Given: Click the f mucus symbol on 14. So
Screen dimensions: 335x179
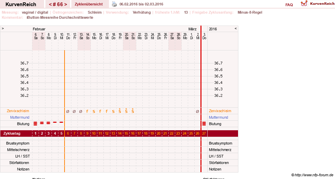Looking at the screenshot, I should point(87,111).
